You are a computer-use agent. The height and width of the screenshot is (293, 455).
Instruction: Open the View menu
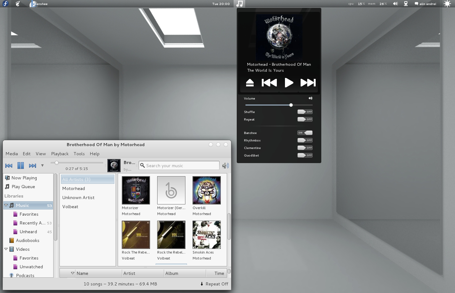coord(41,154)
